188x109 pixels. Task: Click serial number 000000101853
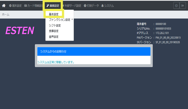[x=163, y=28]
